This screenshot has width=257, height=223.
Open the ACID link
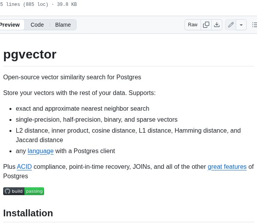coord(24,167)
